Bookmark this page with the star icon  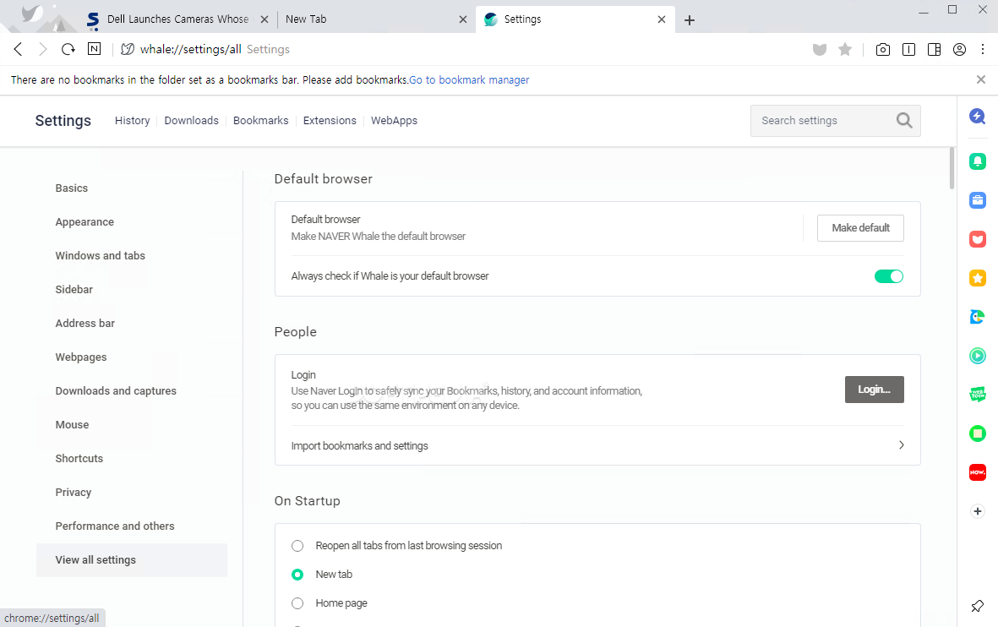[845, 49]
